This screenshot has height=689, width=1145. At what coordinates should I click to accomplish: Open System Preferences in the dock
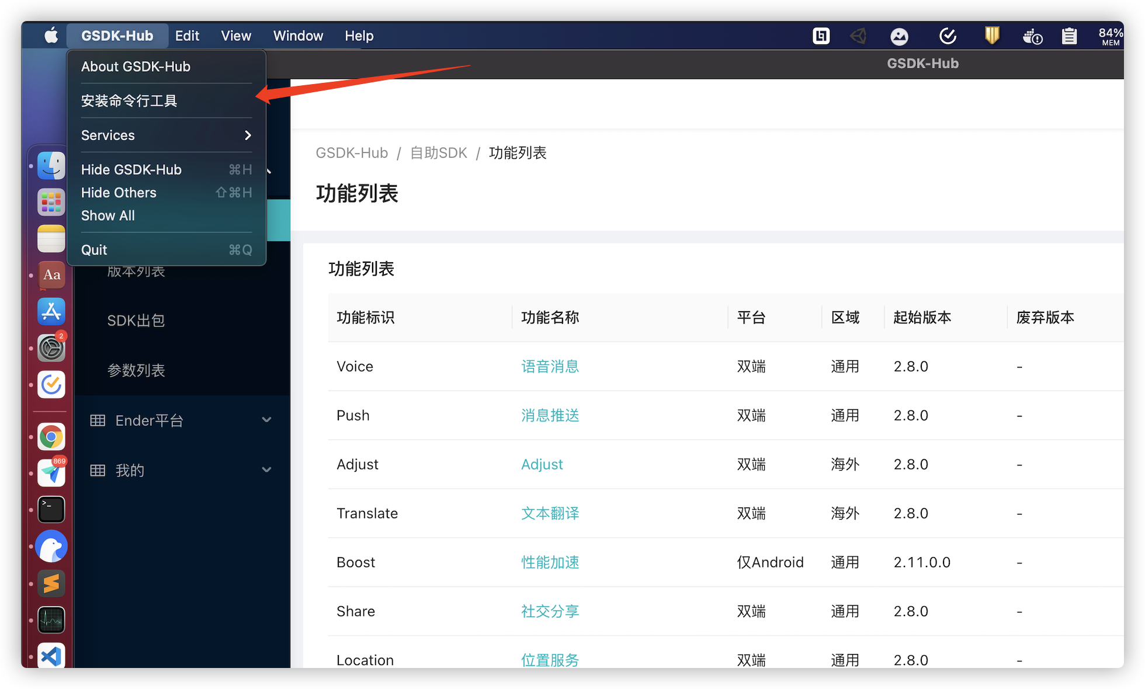point(51,348)
